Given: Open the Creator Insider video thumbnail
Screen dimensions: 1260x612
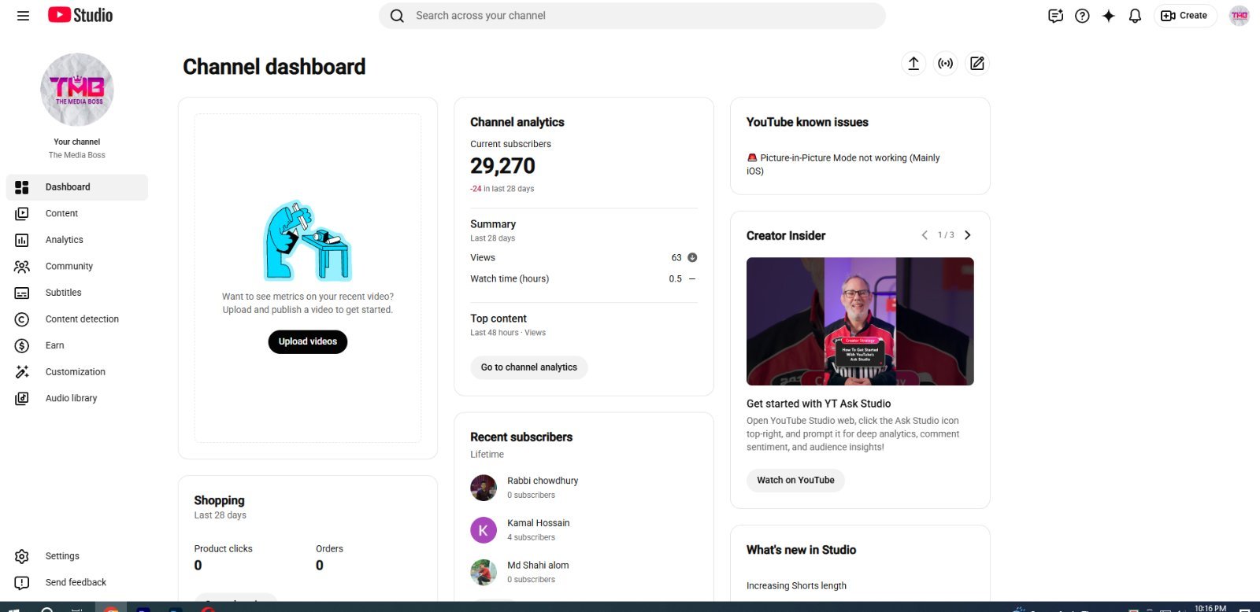Looking at the screenshot, I should pyautogui.click(x=860, y=321).
